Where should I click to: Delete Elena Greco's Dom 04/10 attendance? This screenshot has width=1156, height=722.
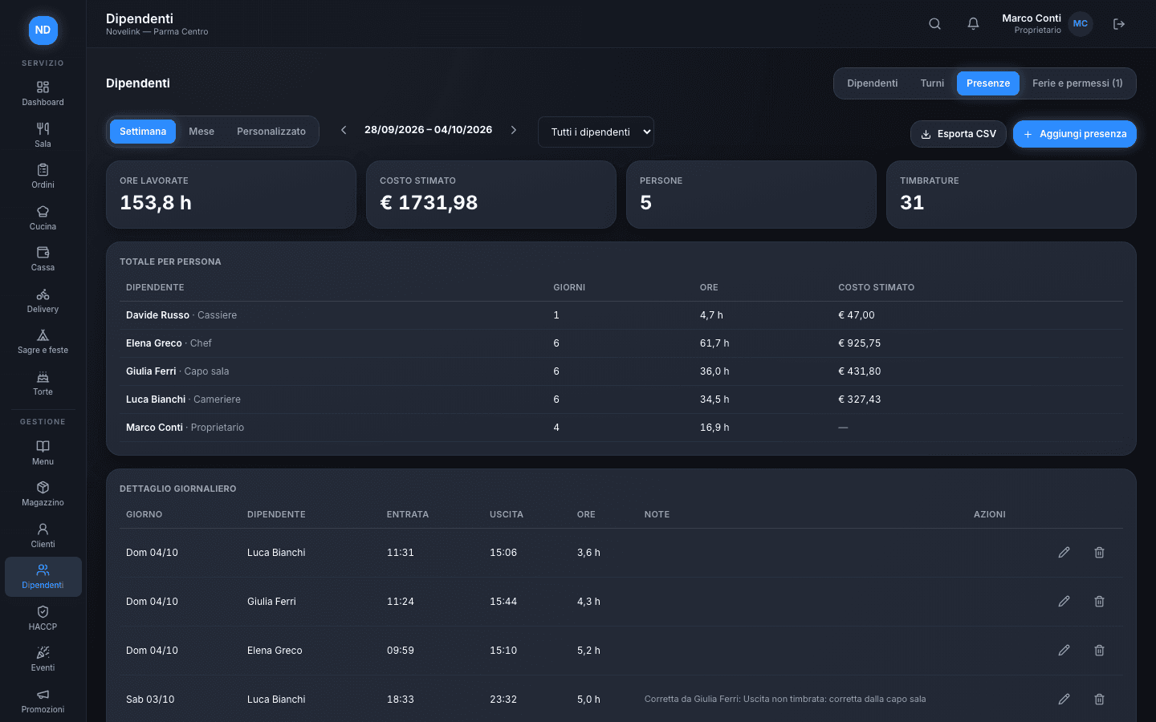pyautogui.click(x=1099, y=651)
